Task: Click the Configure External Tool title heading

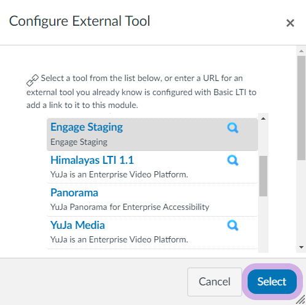Action: (x=80, y=21)
